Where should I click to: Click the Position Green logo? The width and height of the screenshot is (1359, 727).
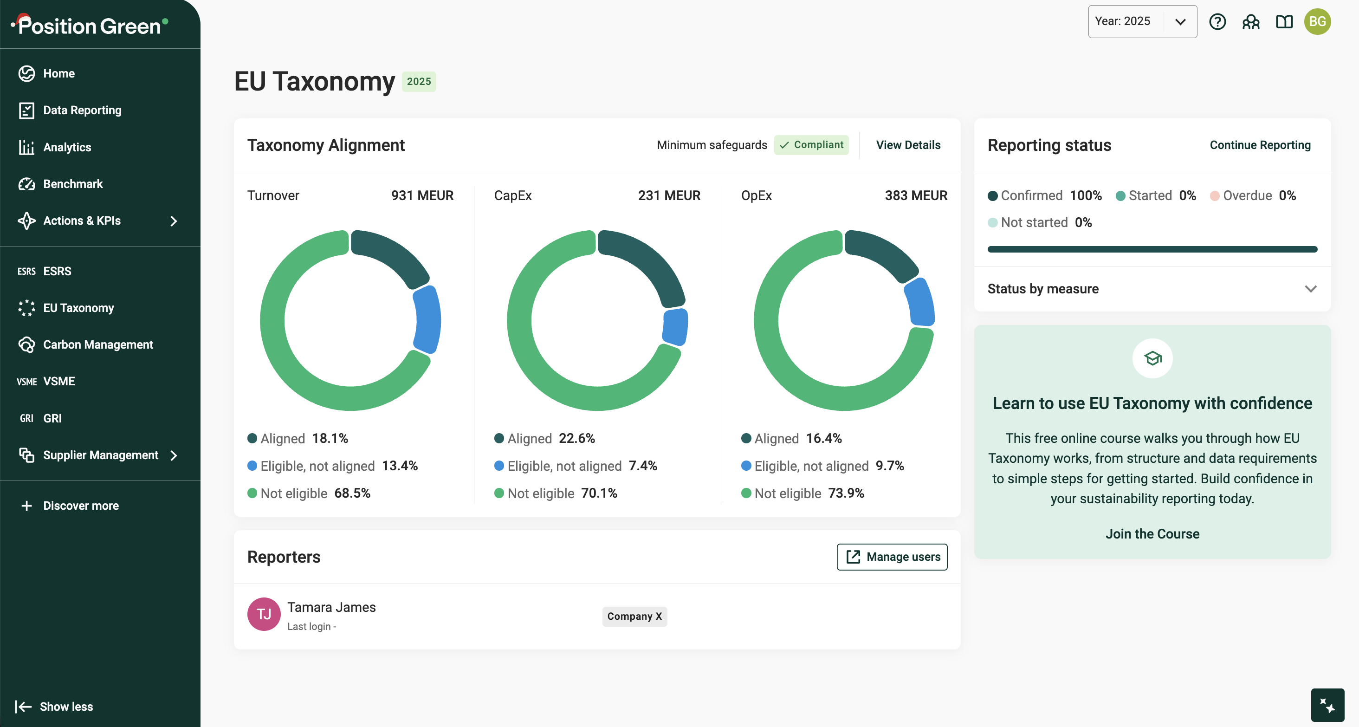[90, 26]
